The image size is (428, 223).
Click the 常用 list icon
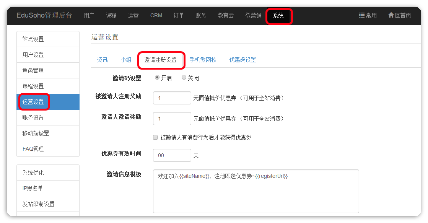coord(361,15)
